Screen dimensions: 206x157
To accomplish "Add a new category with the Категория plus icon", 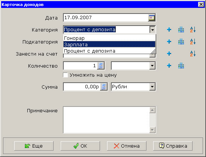I will [x=169, y=30].
